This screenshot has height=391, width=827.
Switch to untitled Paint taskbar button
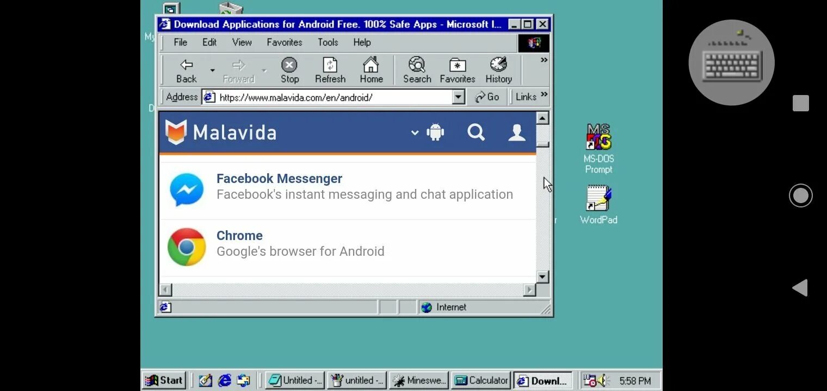click(x=357, y=380)
